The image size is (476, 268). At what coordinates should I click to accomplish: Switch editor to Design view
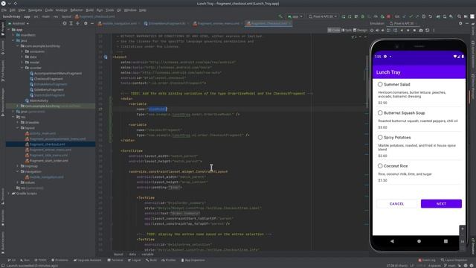[361, 31]
